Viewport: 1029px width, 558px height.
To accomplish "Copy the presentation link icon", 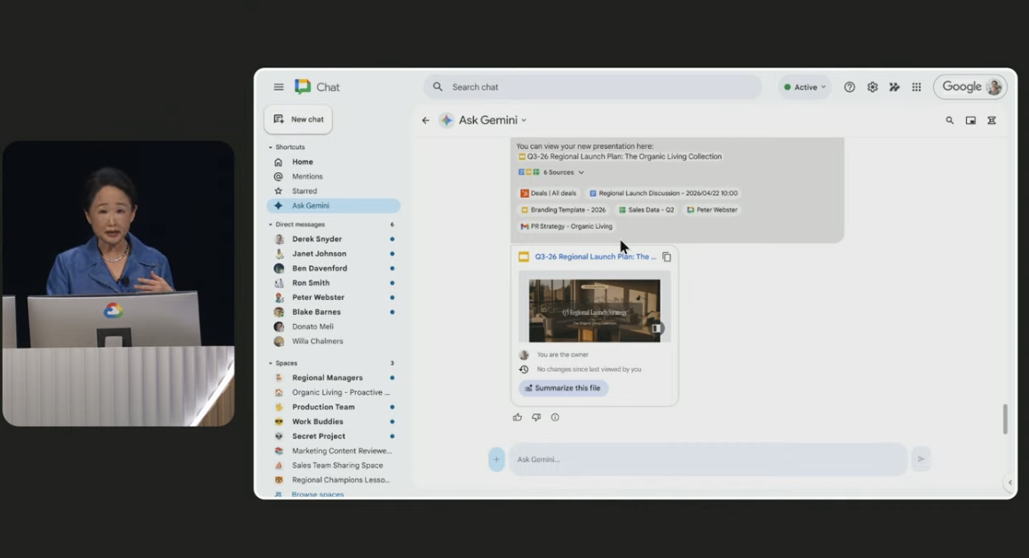I will click(x=667, y=257).
